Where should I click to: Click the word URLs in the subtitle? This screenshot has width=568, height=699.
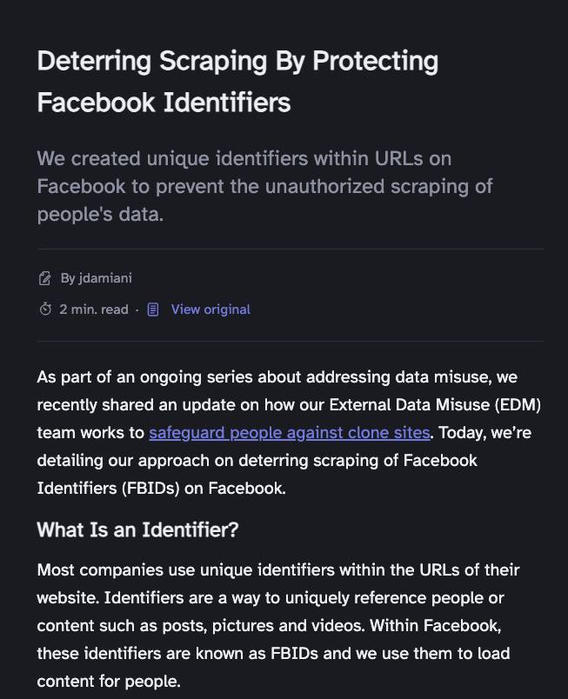click(x=398, y=159)
